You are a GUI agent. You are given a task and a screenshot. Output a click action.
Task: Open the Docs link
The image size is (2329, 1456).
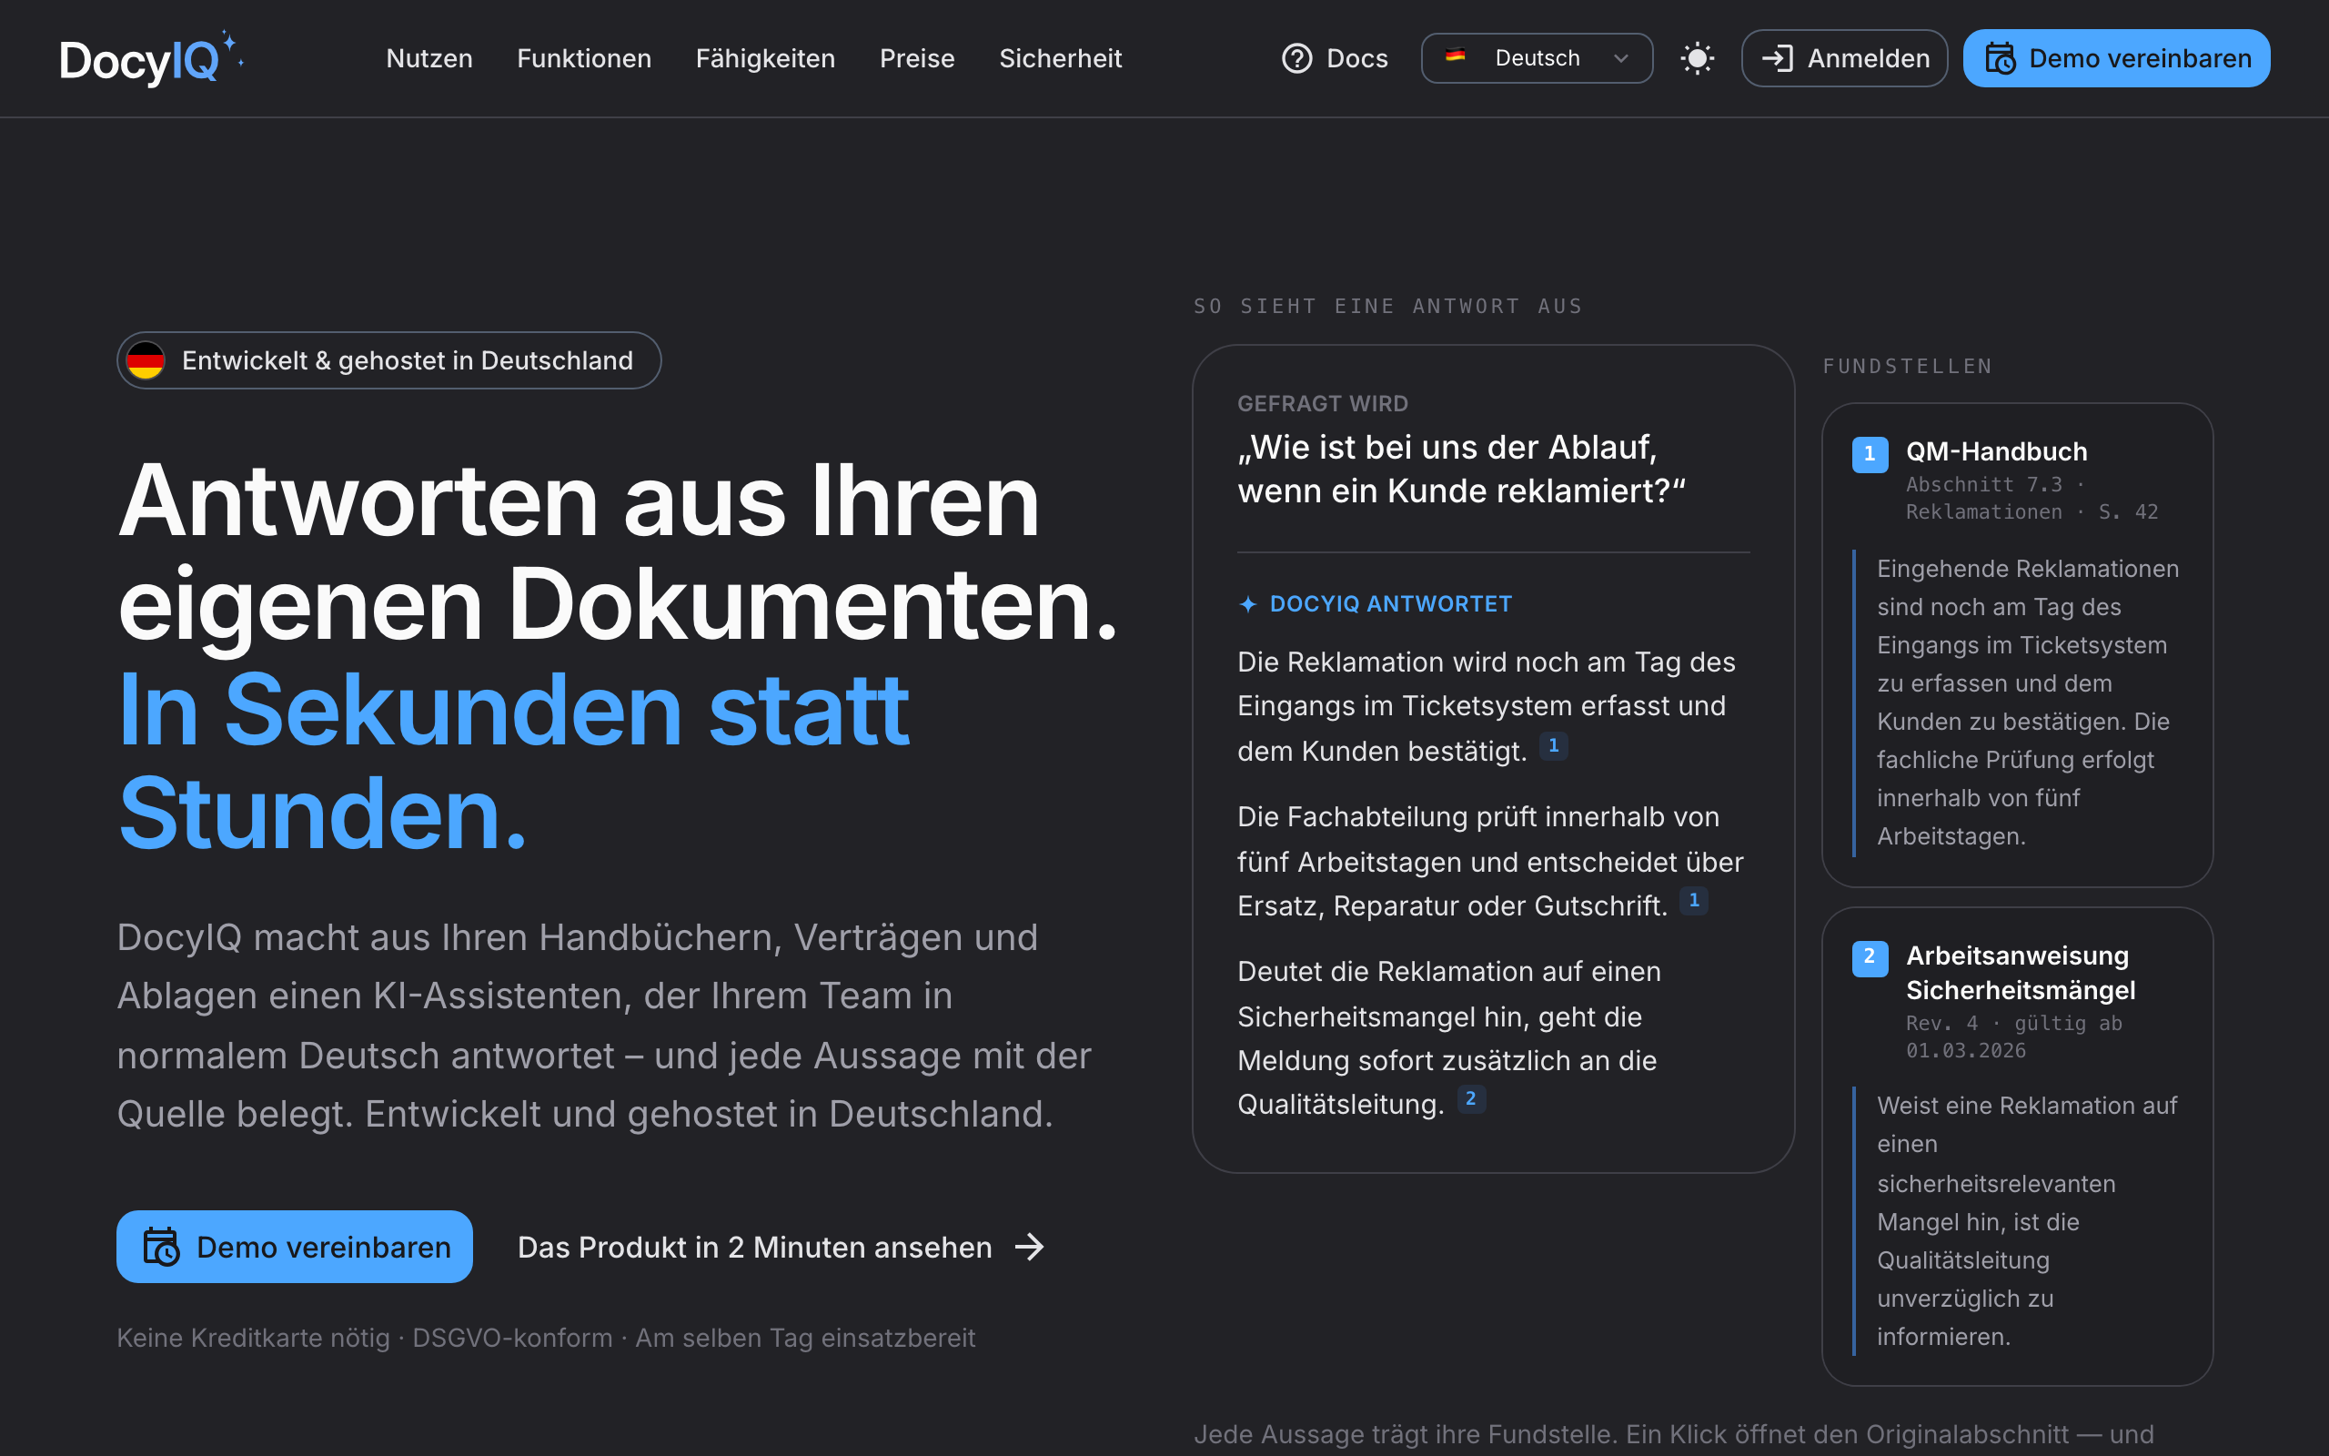1335,59
